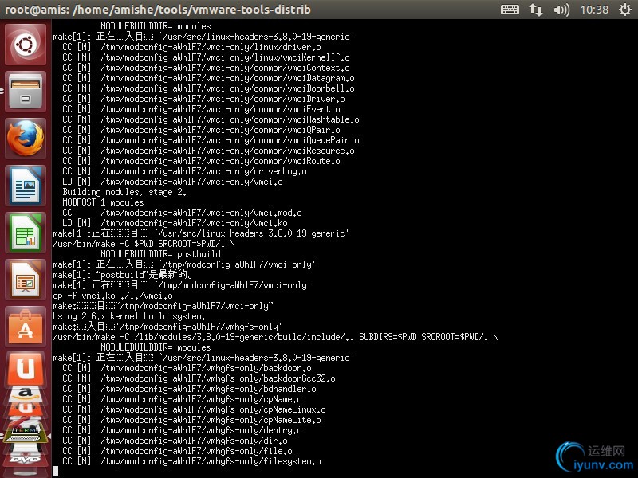
Task: Open the clock showing 10:38
Action: 594,10
